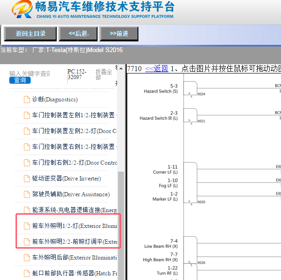Click Marker LF (L) label in diagram

(165, 199)
